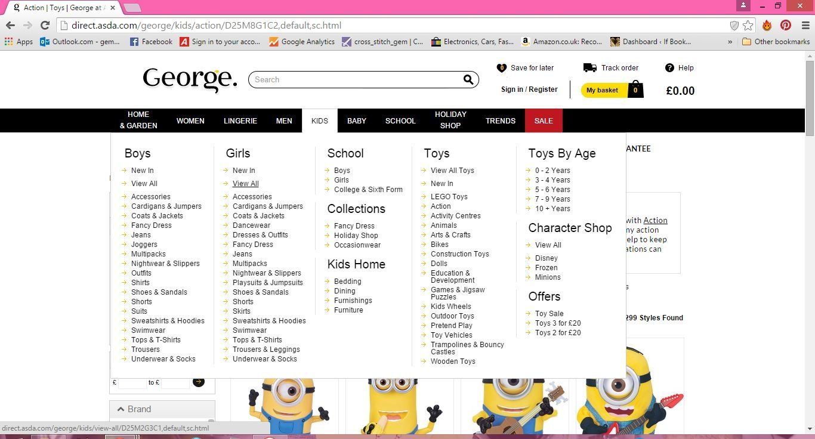Open the MEN menu
The image size is (815, 439).
pyautogui.click(x=284, y=120)
